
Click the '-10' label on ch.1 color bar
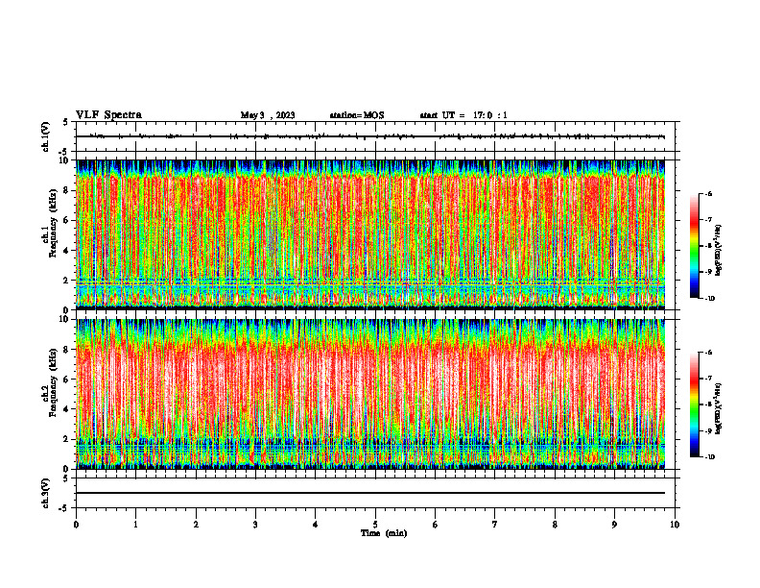(x=710, y=298)
